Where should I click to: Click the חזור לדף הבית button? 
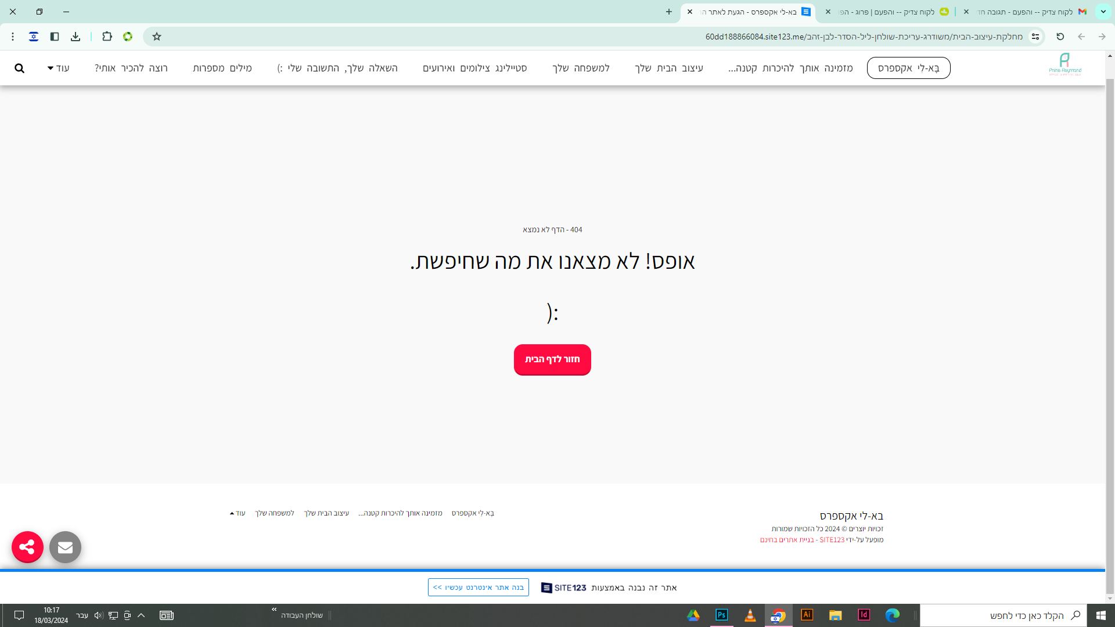pyautogui.click(x=552, y=360)
